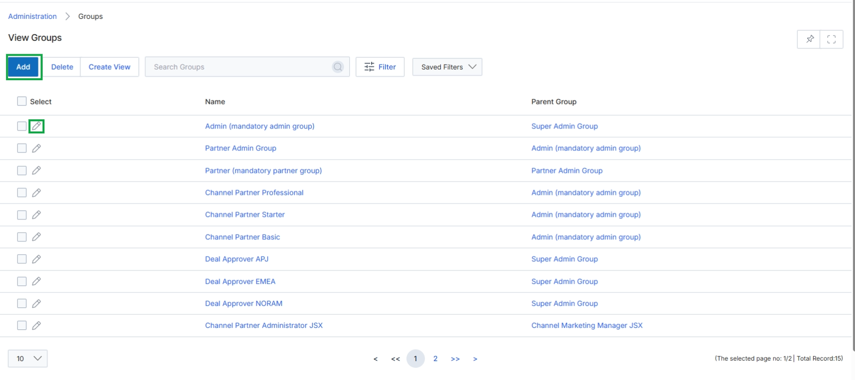The height and width of the screenshot is (380, 855).
Task: Check the Admin (mandatory admin group) row
Action: [22, 126]
